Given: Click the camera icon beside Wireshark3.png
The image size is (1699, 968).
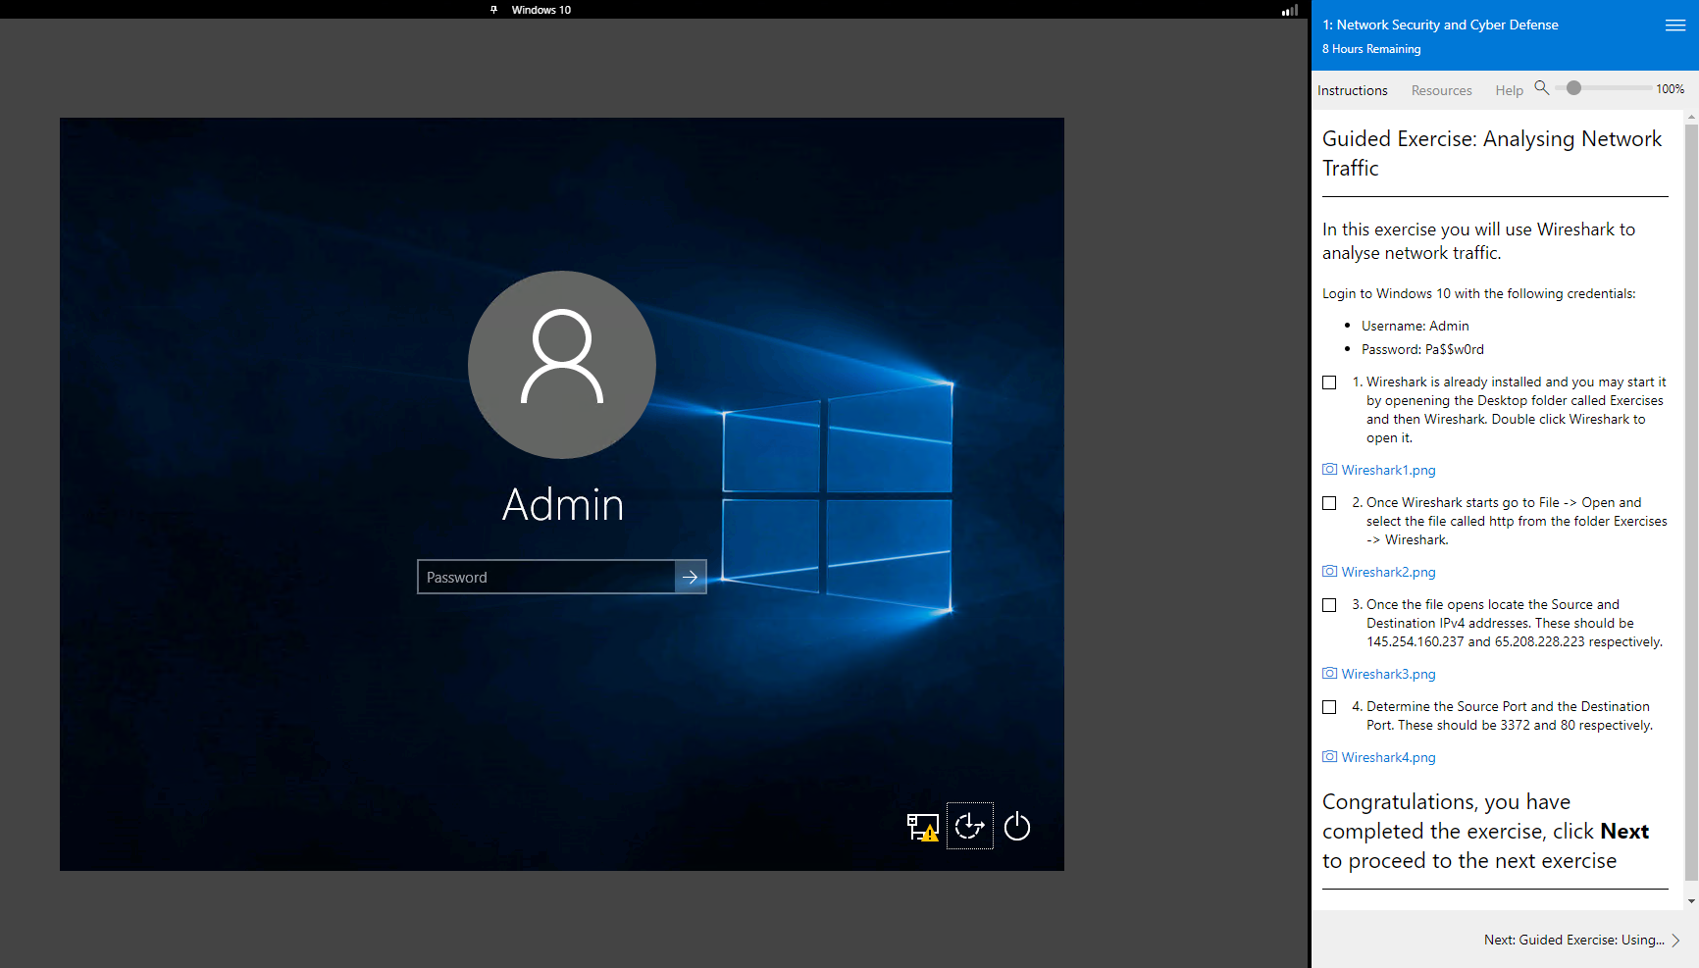Looking at the screenshot, I should click(1330, 674).
